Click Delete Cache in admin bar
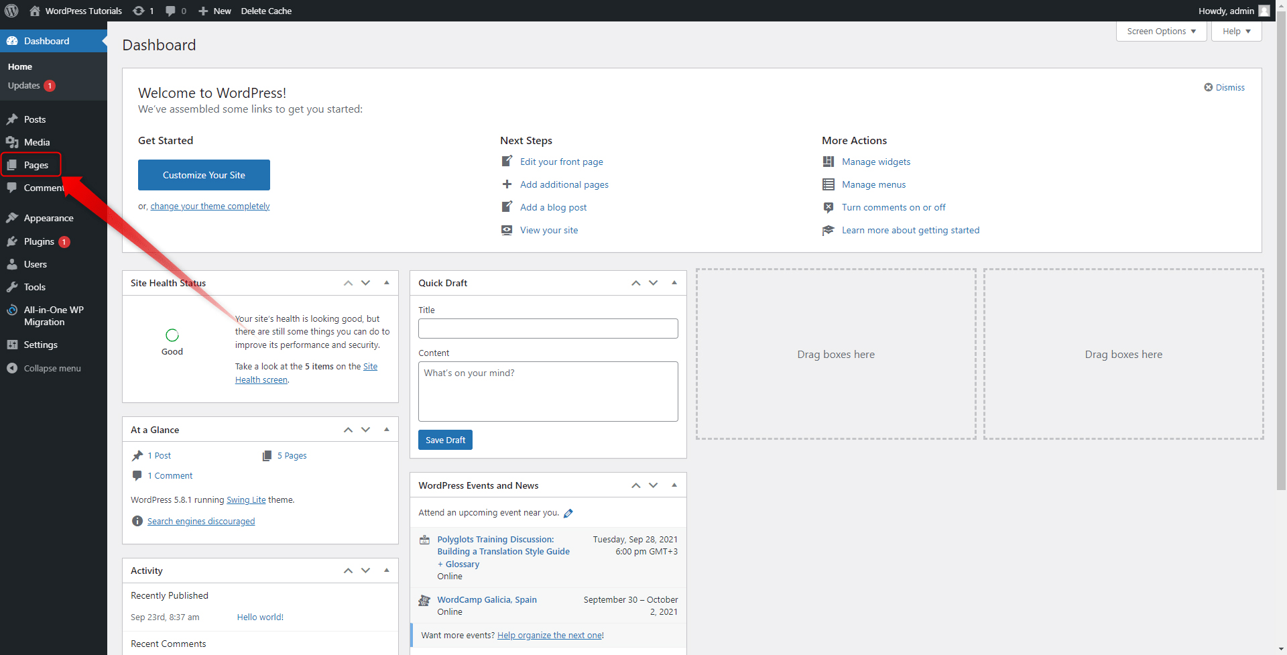Image resolution: width=1287 pixels, height=655 pixels. click(266, 11)
